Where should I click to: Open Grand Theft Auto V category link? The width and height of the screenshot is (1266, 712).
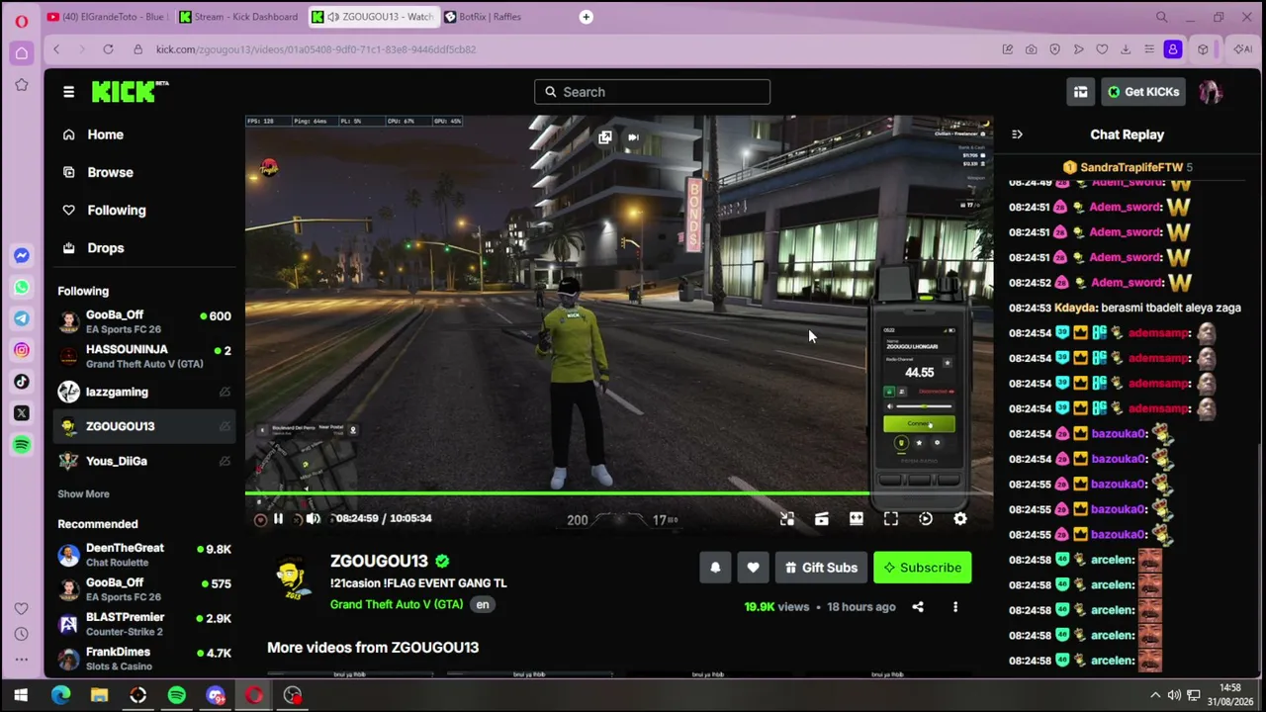pos(397,604)
